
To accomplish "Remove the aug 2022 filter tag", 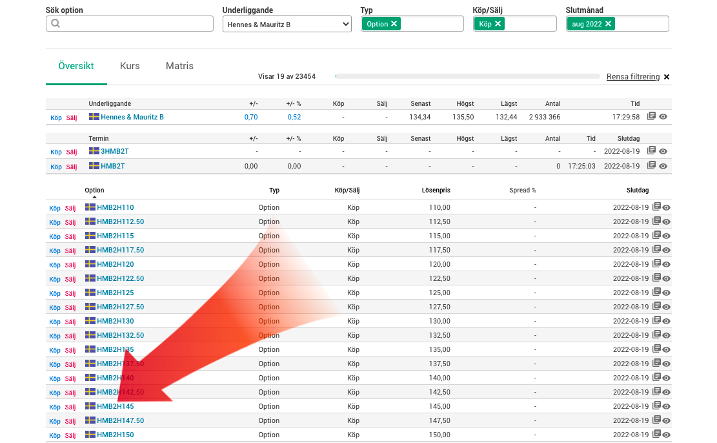I will click(x=608, y=24).
